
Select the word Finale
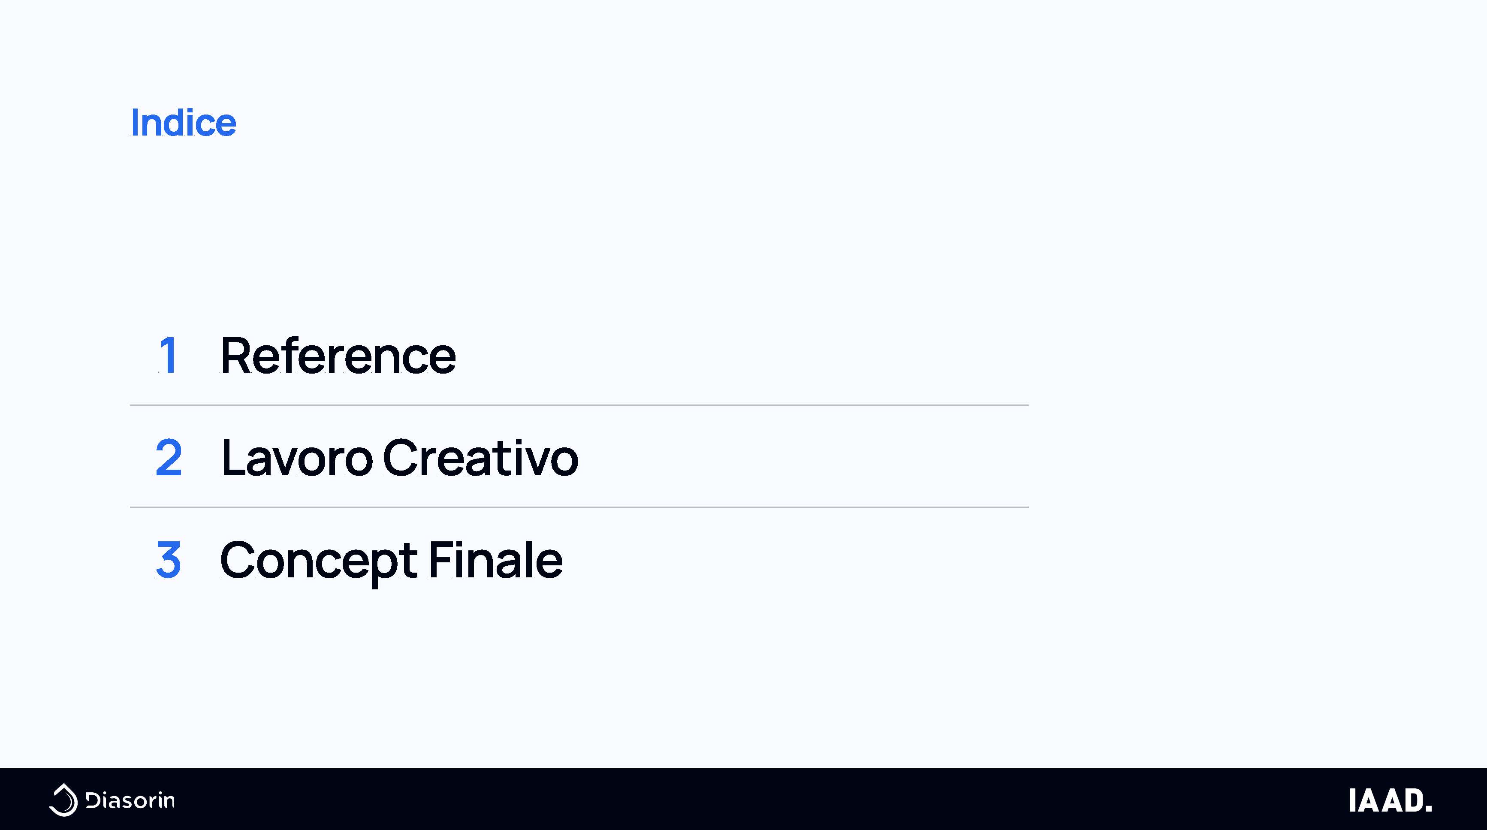click(496, 559)
